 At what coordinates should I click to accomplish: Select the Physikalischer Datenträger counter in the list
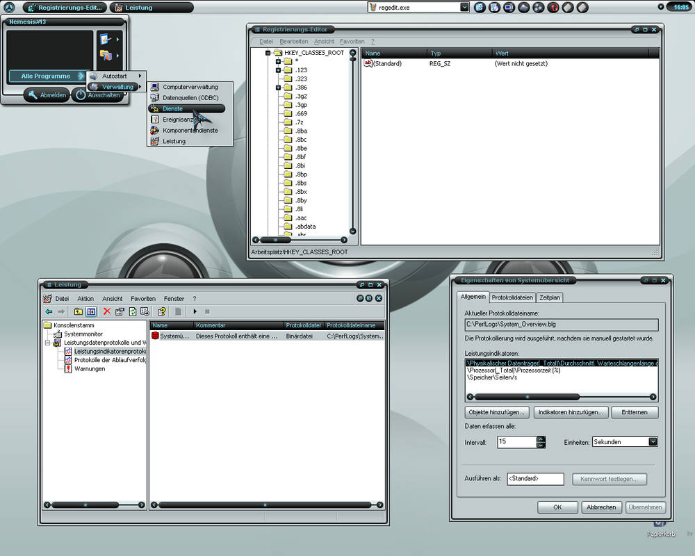tap(549, 362)
